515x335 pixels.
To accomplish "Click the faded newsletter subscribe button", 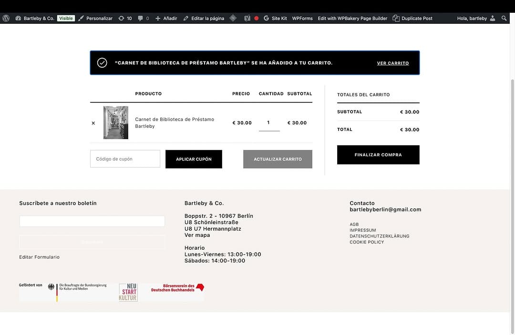I will tap(92, 242).
